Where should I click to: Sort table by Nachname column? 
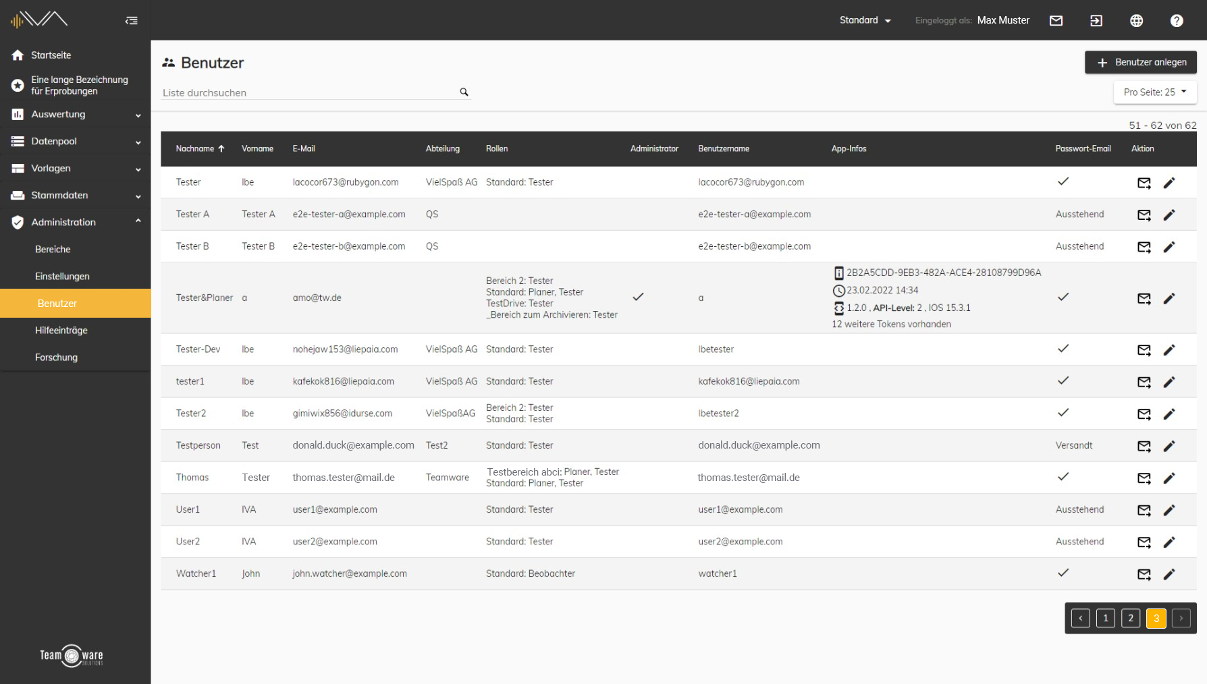(x=200, y=148)
